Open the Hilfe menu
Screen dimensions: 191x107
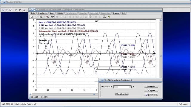124,13
